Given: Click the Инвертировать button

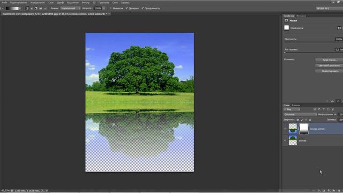Looking at the screenshot, I should 329,71.
